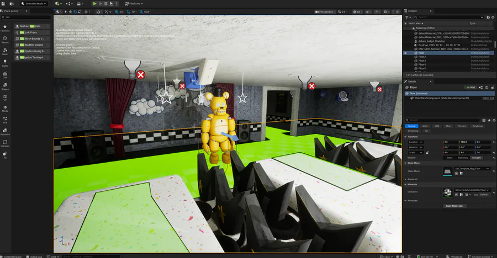Close the Place Actors tab

click(27, 11)
